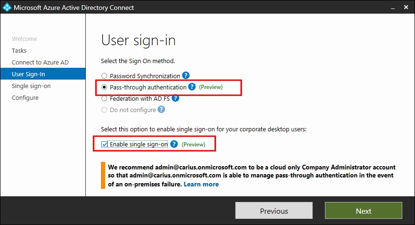
Task: Choose Pass-through authentication sign-on method
Action: [104, 87]
